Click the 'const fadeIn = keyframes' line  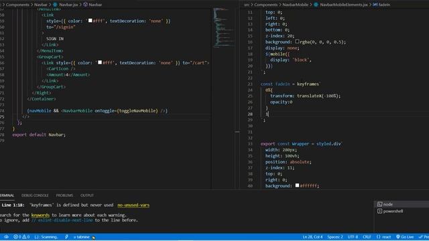point(290,84)
